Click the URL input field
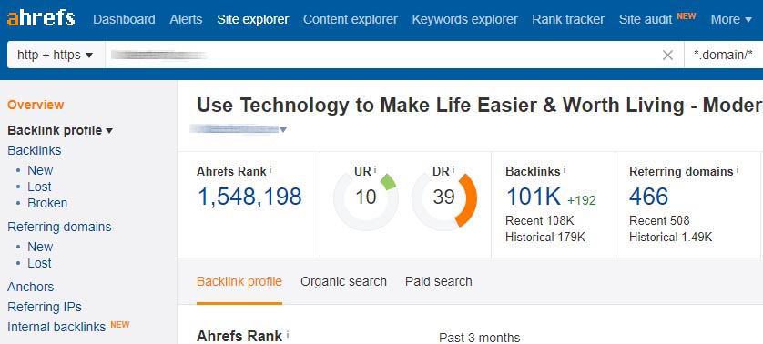The height and width of the screenshot is (344, 763). tap(382, 55)
